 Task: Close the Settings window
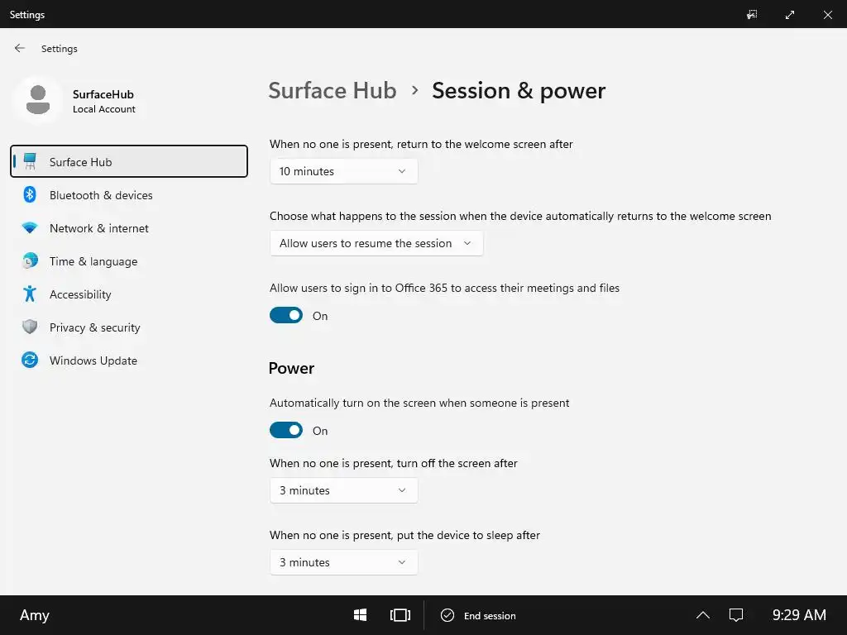point(827,15)
